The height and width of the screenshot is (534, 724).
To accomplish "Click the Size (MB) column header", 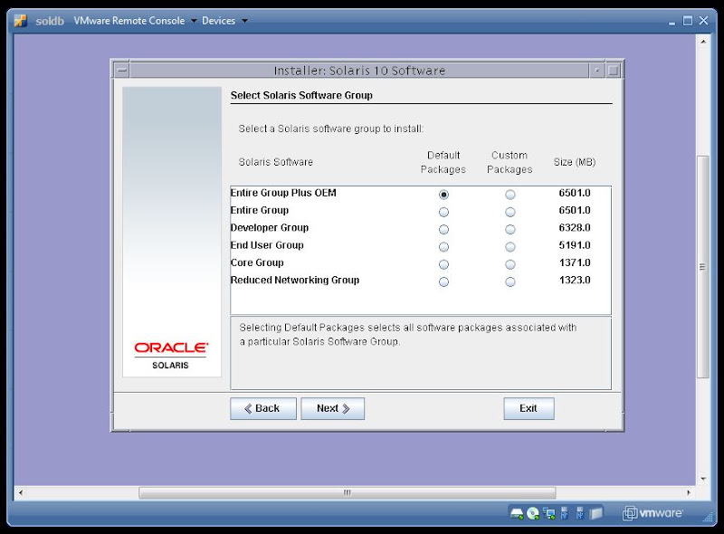I will pyautogui.click(x=575, y=162).
